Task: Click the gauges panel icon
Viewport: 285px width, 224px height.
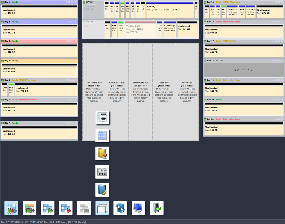Action: 102,172
